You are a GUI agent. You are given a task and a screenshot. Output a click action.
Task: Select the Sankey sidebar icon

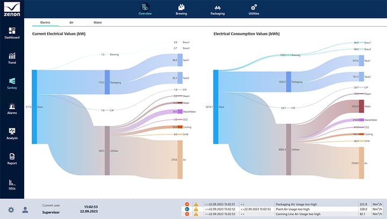pyautogui.click(x=12, y=84)
